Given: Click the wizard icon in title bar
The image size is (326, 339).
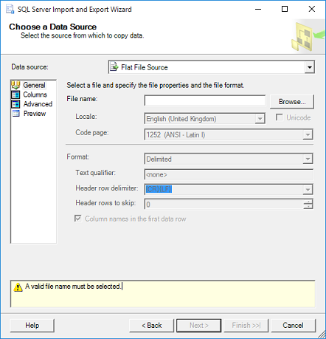Looking at the screenshot, I should pos(10,10).
